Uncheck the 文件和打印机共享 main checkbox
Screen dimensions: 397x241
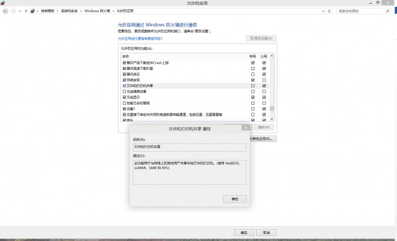[x=124, y=86]
